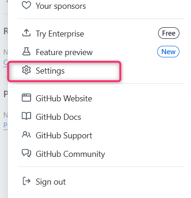Viewport: 191px width, 198px height.
Task: Click the blue New badge
Action: click(168, 52)
